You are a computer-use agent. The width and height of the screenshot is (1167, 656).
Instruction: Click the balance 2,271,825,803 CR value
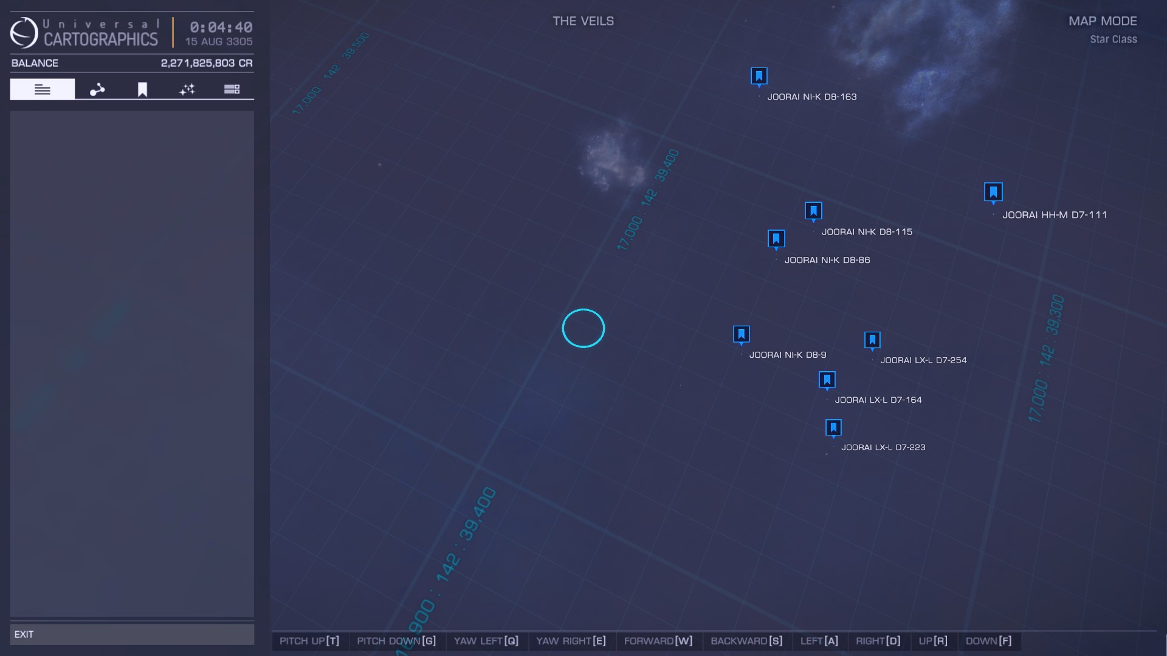(207, 63)
